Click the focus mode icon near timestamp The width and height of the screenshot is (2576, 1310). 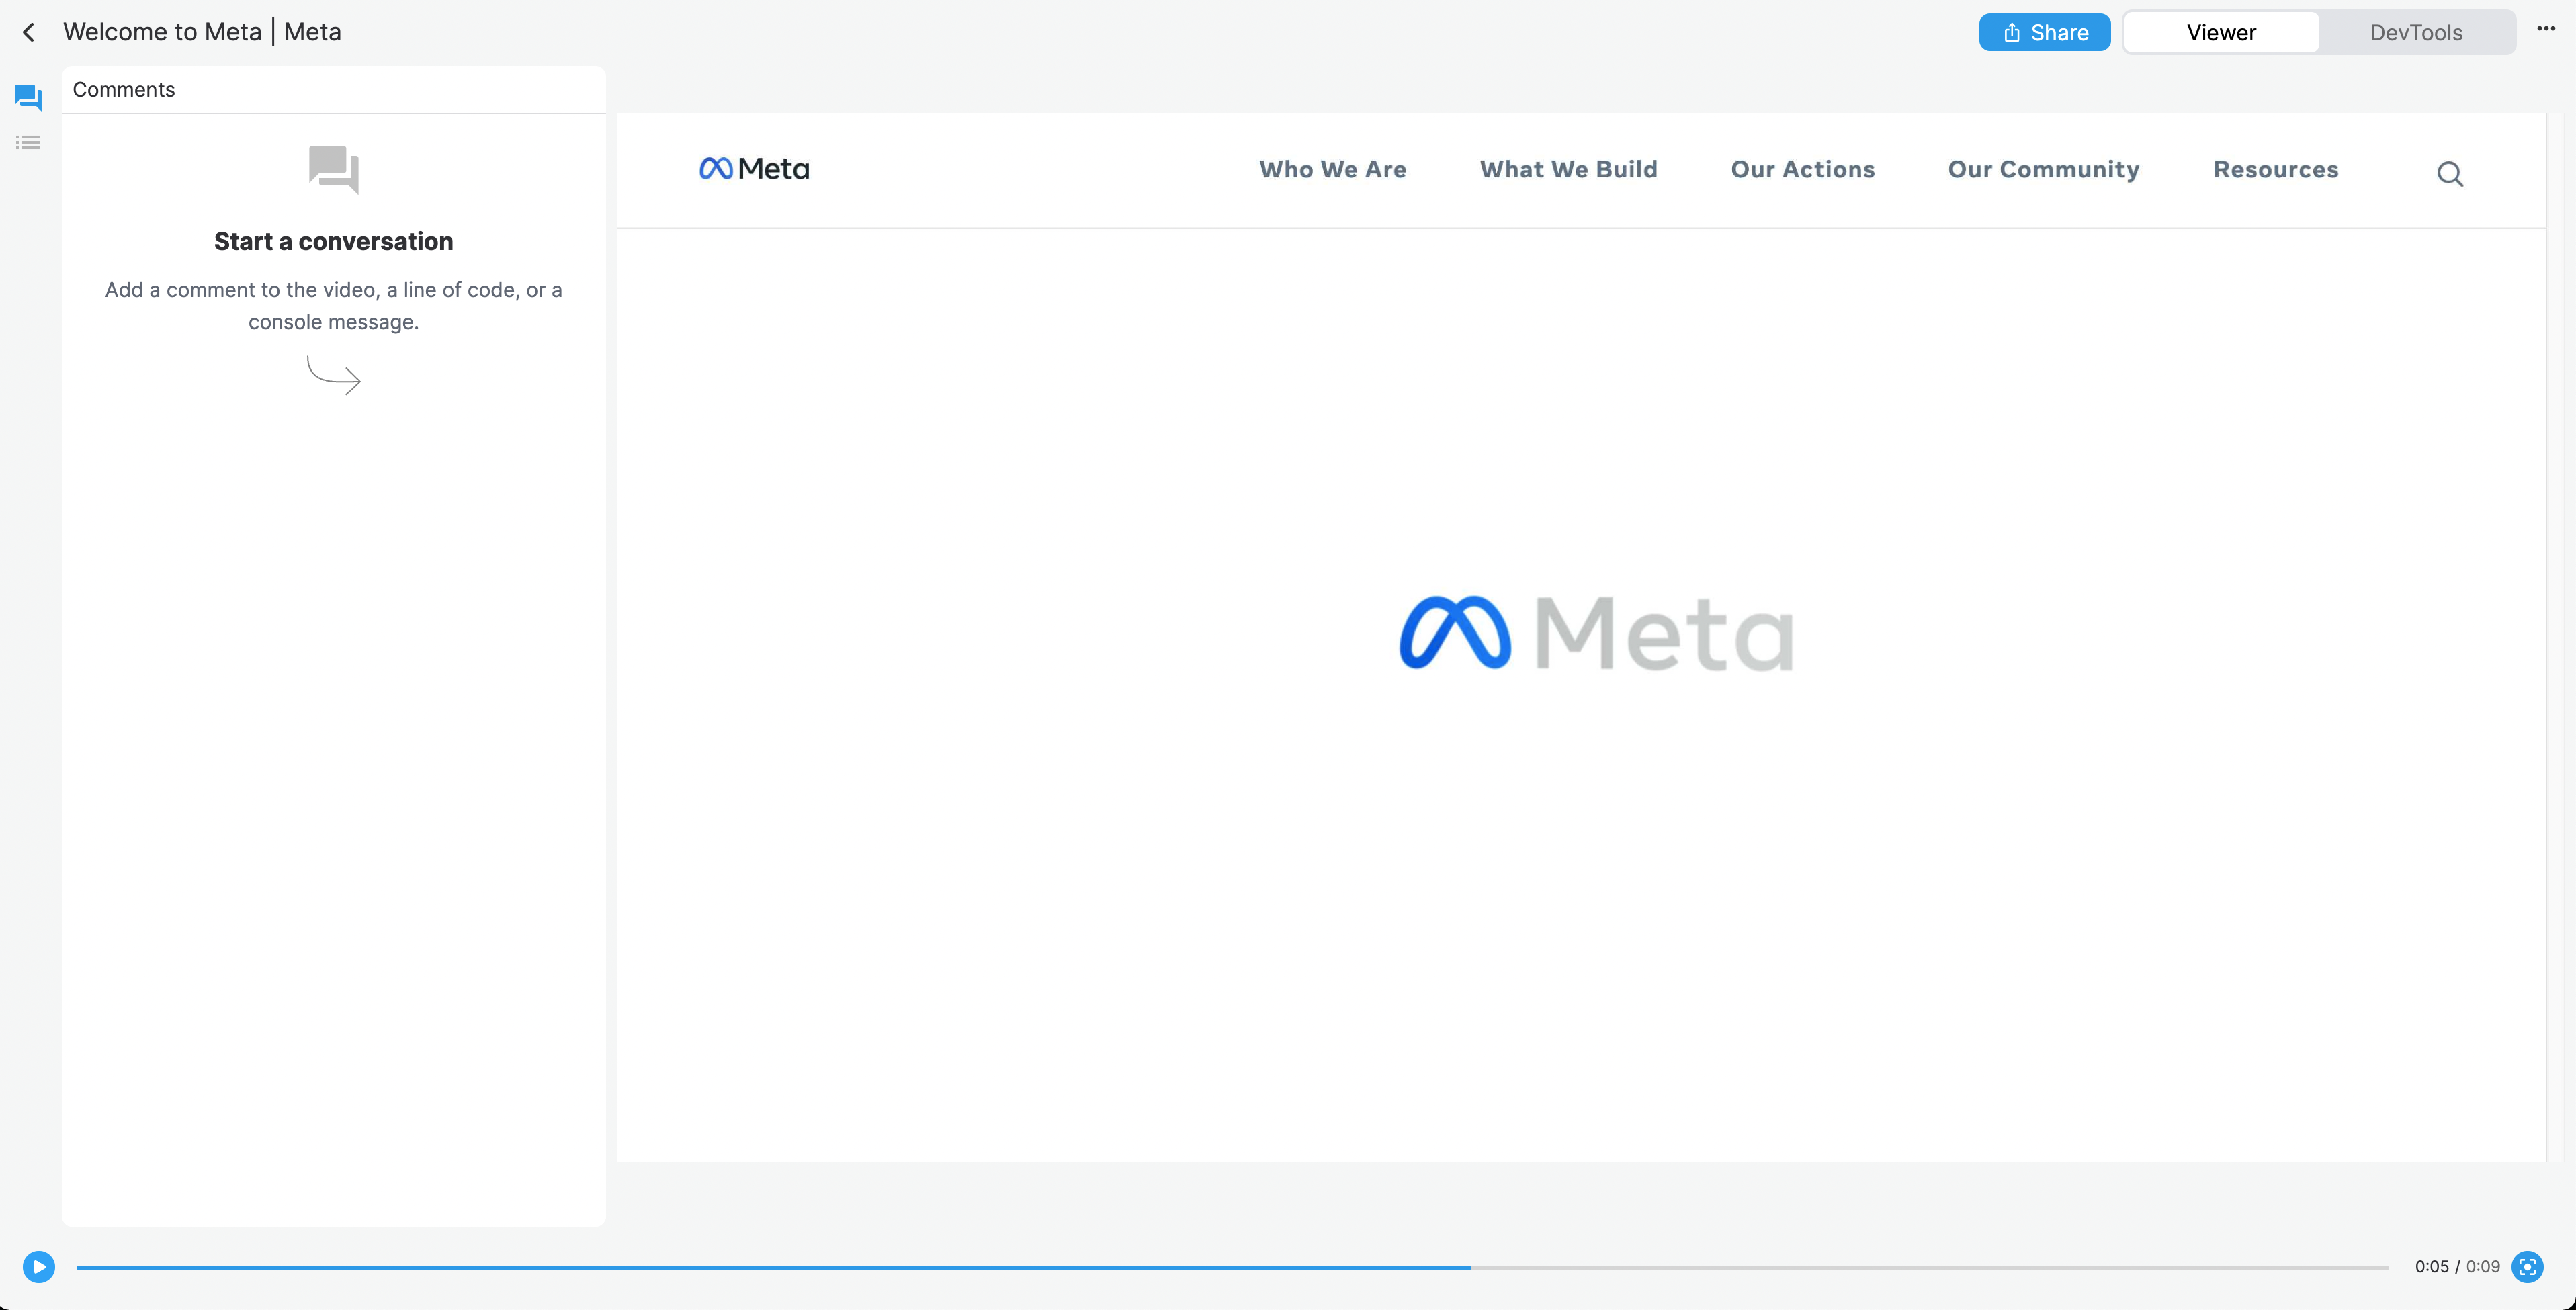(x=2527, y=1267)
